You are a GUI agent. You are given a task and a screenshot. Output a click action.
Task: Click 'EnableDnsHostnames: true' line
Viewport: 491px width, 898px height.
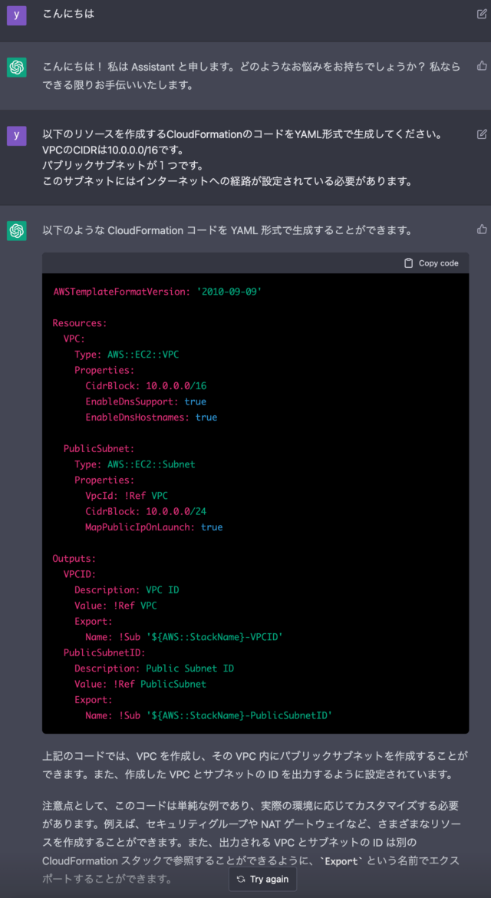tap(152, 417)
